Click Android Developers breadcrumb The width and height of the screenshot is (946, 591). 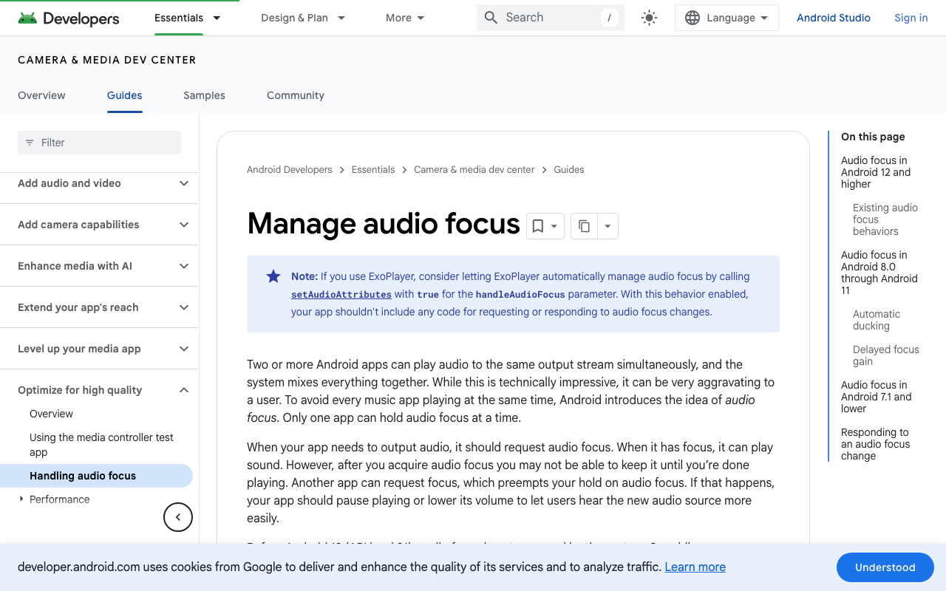click(290, 170)
